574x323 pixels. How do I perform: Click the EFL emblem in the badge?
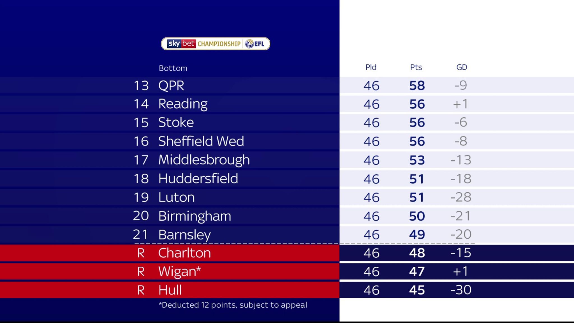tap(254, 44)
